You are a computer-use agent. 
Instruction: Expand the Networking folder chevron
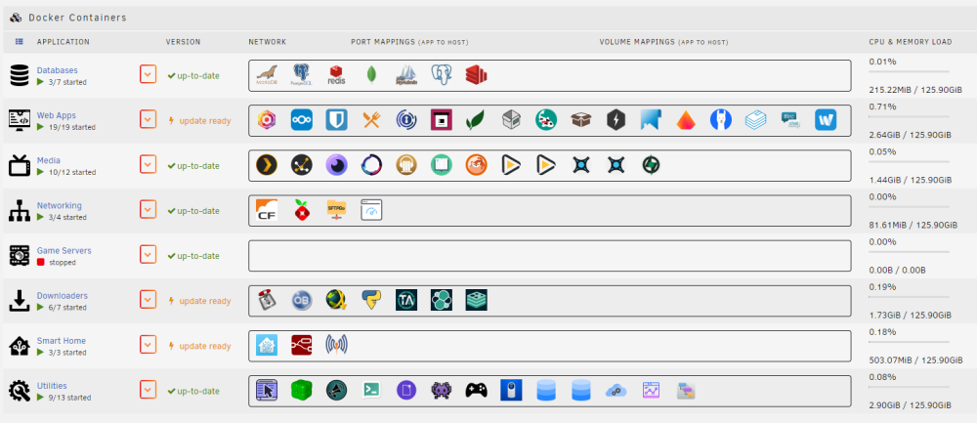pyautogui.click(x=148, y=211)
